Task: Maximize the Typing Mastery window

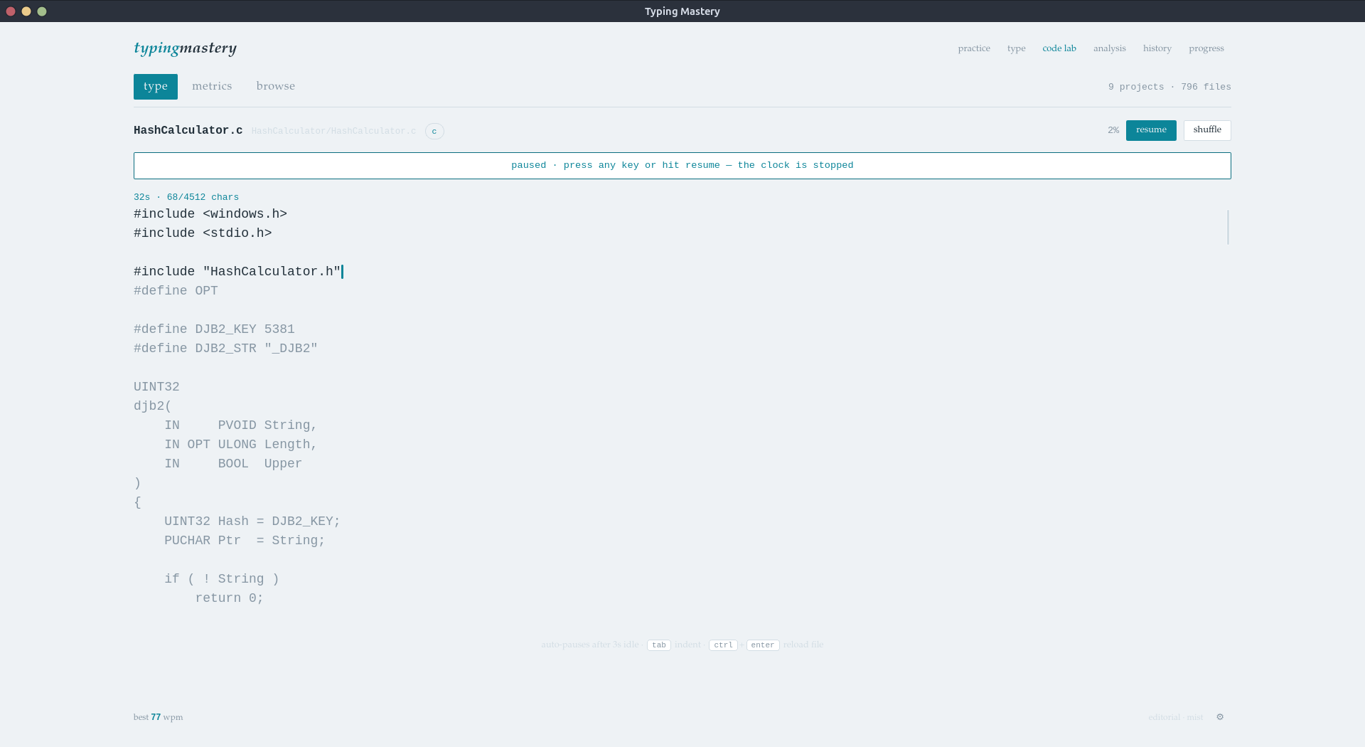Action: coord(42,11)
